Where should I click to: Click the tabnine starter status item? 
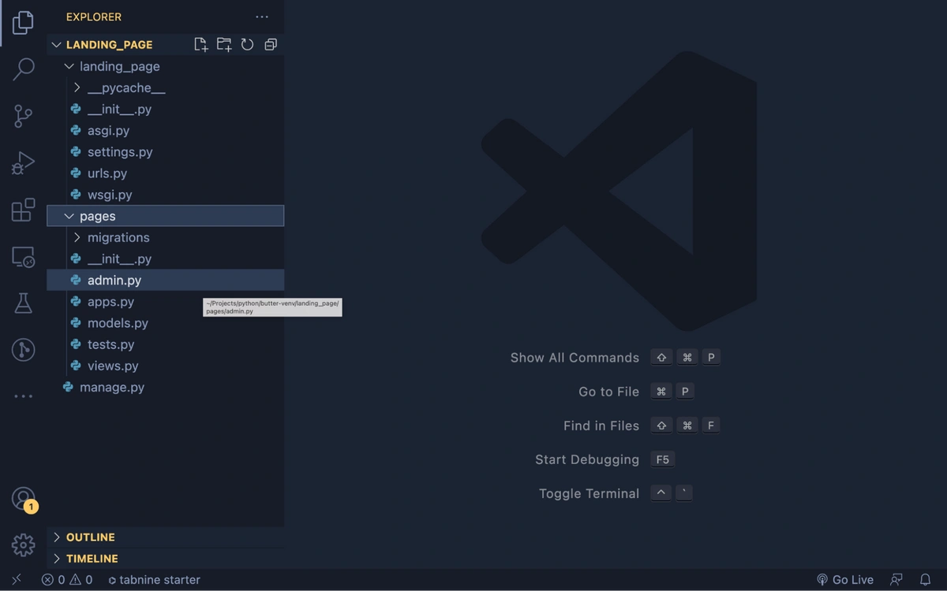coord(154,579)
